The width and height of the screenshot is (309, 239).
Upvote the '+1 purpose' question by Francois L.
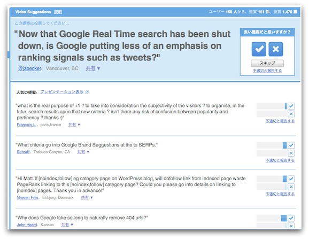[x=291, y=106]
